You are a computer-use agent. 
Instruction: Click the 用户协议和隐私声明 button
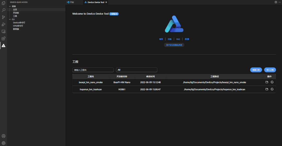pos(174,45)
